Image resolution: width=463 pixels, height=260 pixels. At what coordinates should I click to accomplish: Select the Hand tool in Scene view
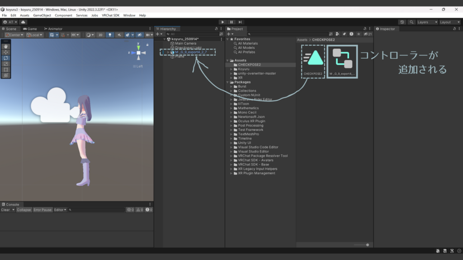tap(5, 46)
